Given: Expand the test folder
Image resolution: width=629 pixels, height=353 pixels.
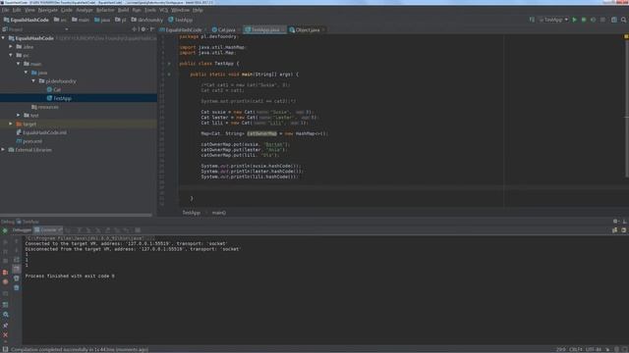Looking at the screenshot, I should 19,116.
